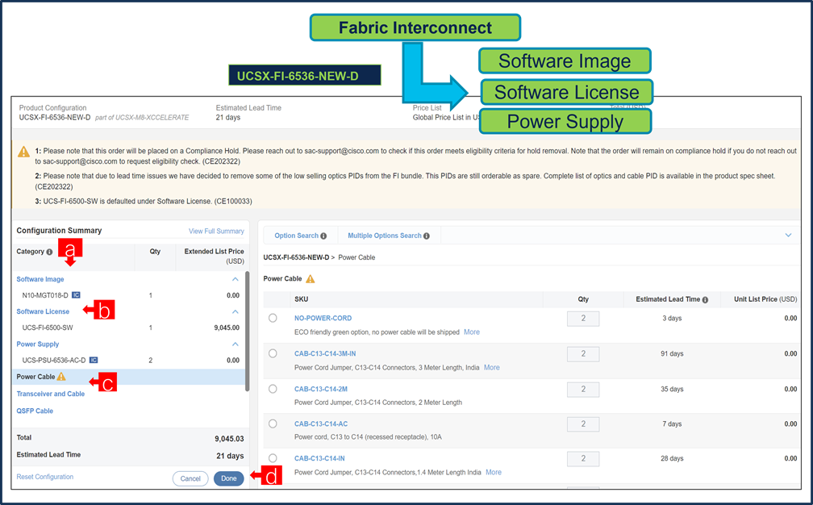Open the Multiple Options Search tab
813x505 pixels.
tap(389, 236)
